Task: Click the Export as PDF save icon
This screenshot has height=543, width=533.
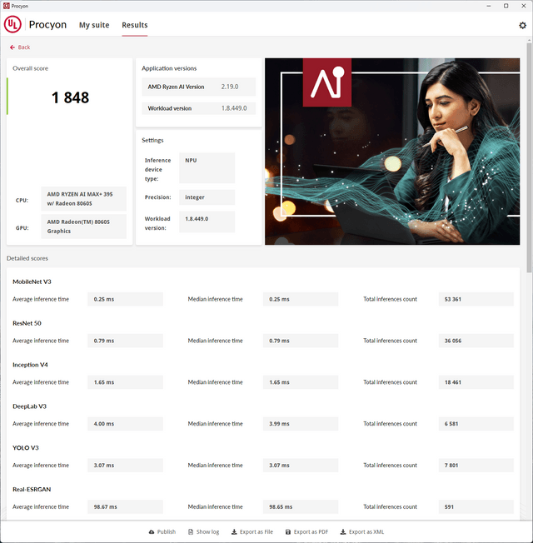Action: (x=288, y=532)
